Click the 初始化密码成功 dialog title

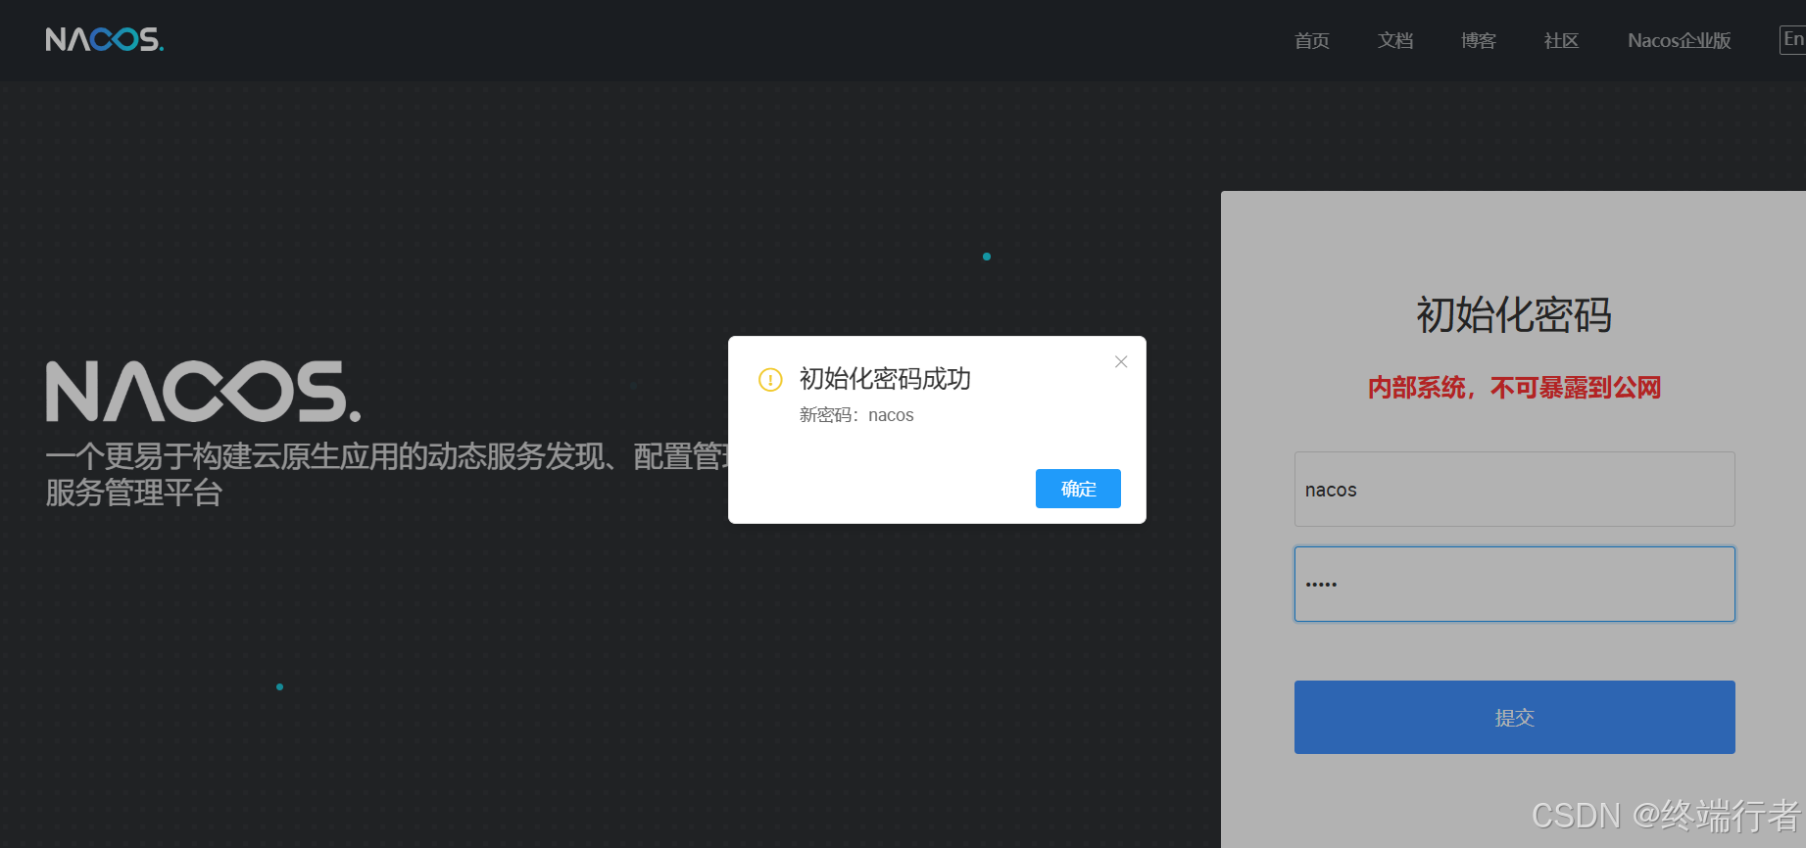tap(885, 379)
